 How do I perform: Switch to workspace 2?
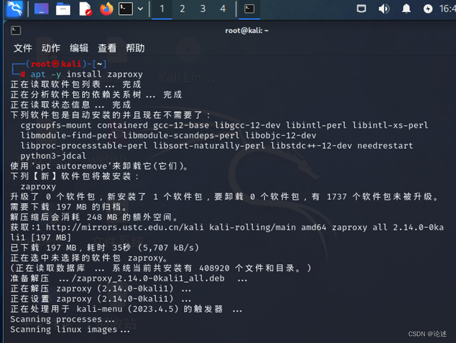pyautogui.click(x=182, y=9)
